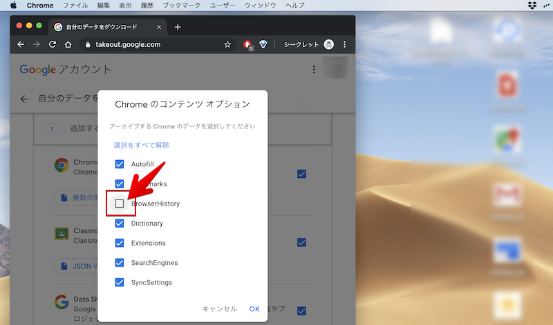Open new tab with plus button
553x325 pixels.
178,27
